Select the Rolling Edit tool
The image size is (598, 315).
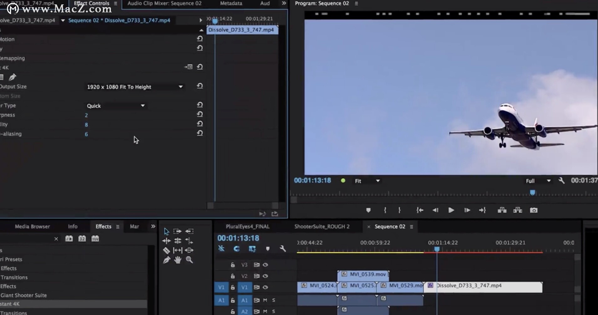178,241
